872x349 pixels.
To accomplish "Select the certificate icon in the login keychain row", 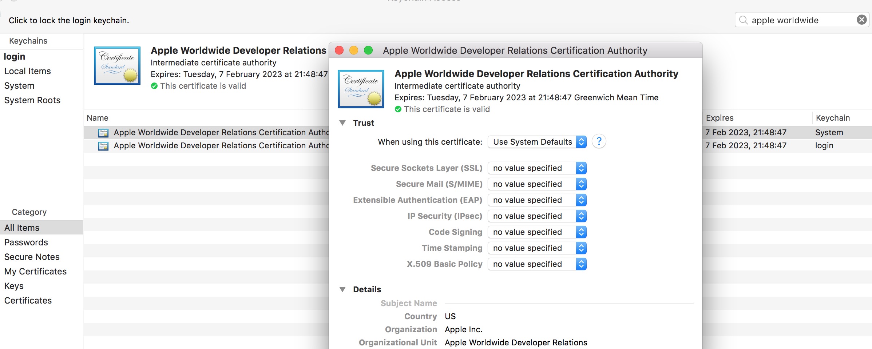I will coord(103,146).
